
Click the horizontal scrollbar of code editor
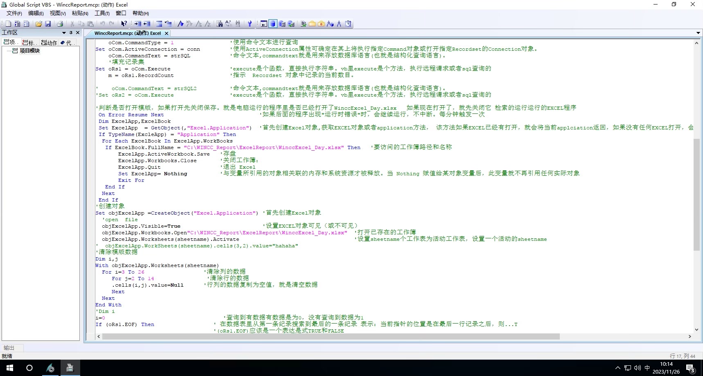click(331, 336)
